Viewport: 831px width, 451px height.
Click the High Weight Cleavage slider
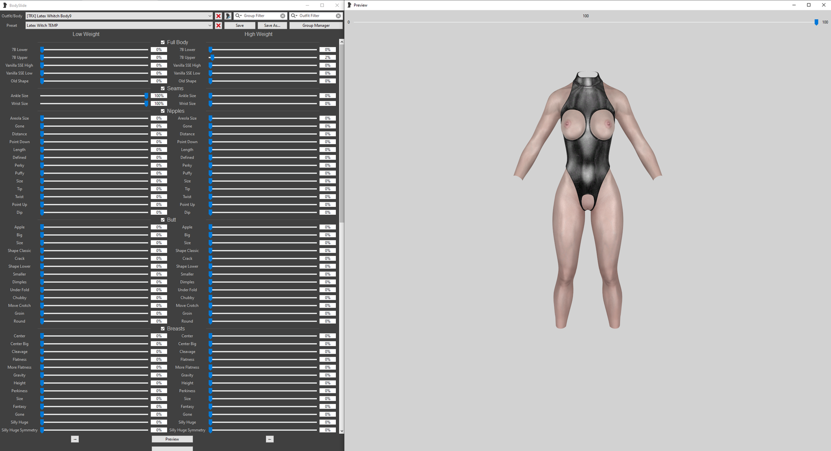tap(264, 351)
